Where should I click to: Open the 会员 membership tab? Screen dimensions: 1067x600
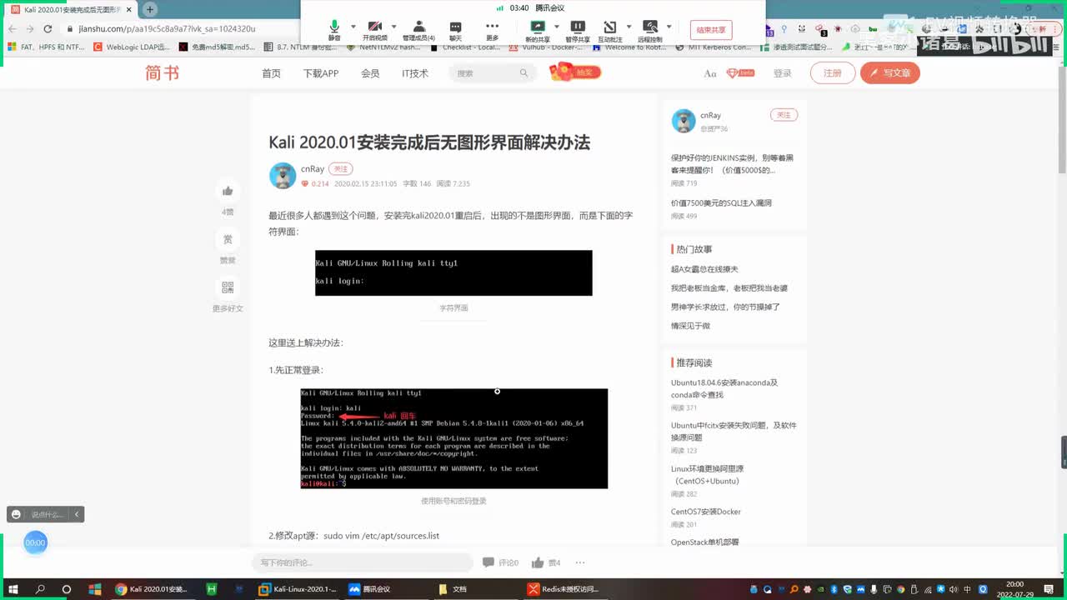(370, 73)
